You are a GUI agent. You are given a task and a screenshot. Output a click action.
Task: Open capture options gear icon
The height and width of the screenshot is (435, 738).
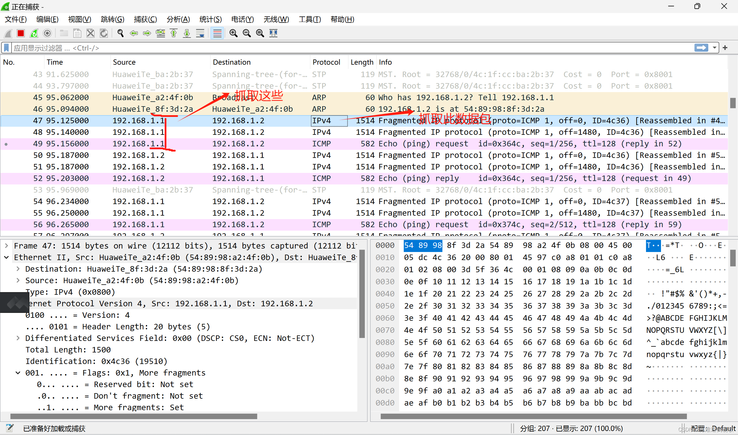(x=47, y=33)
